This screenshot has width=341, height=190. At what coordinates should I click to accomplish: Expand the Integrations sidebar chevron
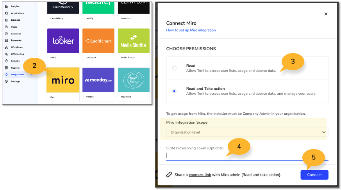[31, 75]
